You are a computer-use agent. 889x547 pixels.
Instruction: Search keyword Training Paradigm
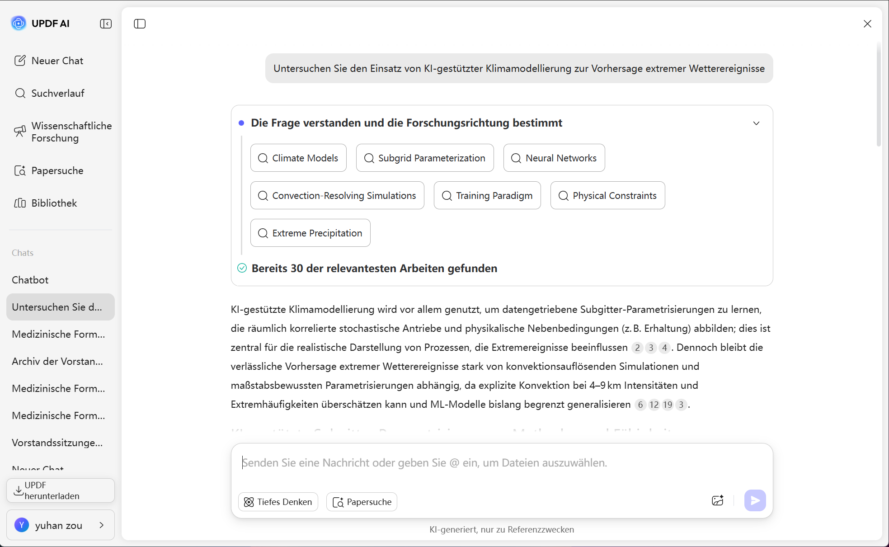(487, 195)
